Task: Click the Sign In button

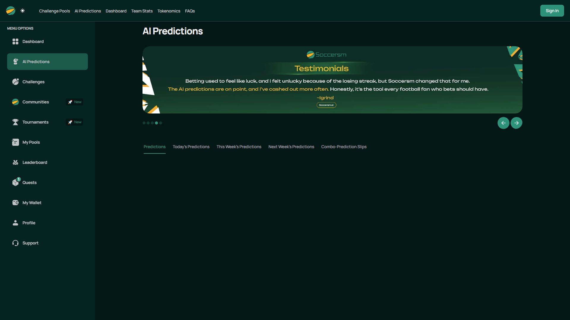Action: coord(552,10)
